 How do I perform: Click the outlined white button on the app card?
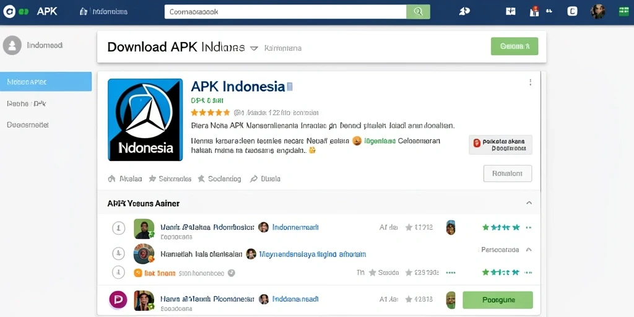point(508,173)
